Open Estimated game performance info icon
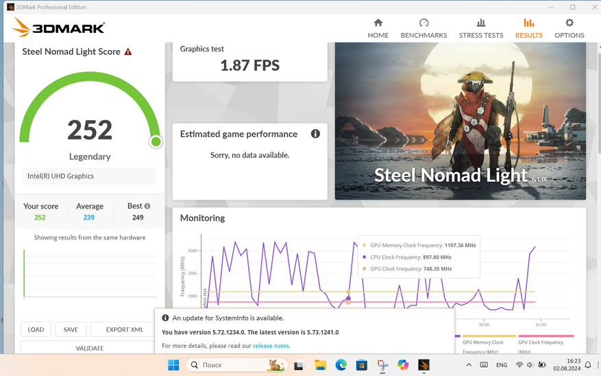The width and height of the screenshot is (601, 376). 315,134
